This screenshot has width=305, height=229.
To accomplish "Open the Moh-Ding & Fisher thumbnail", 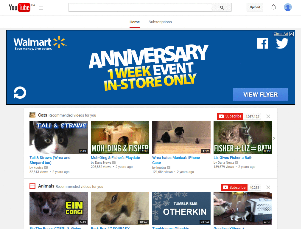I will 120,137.
